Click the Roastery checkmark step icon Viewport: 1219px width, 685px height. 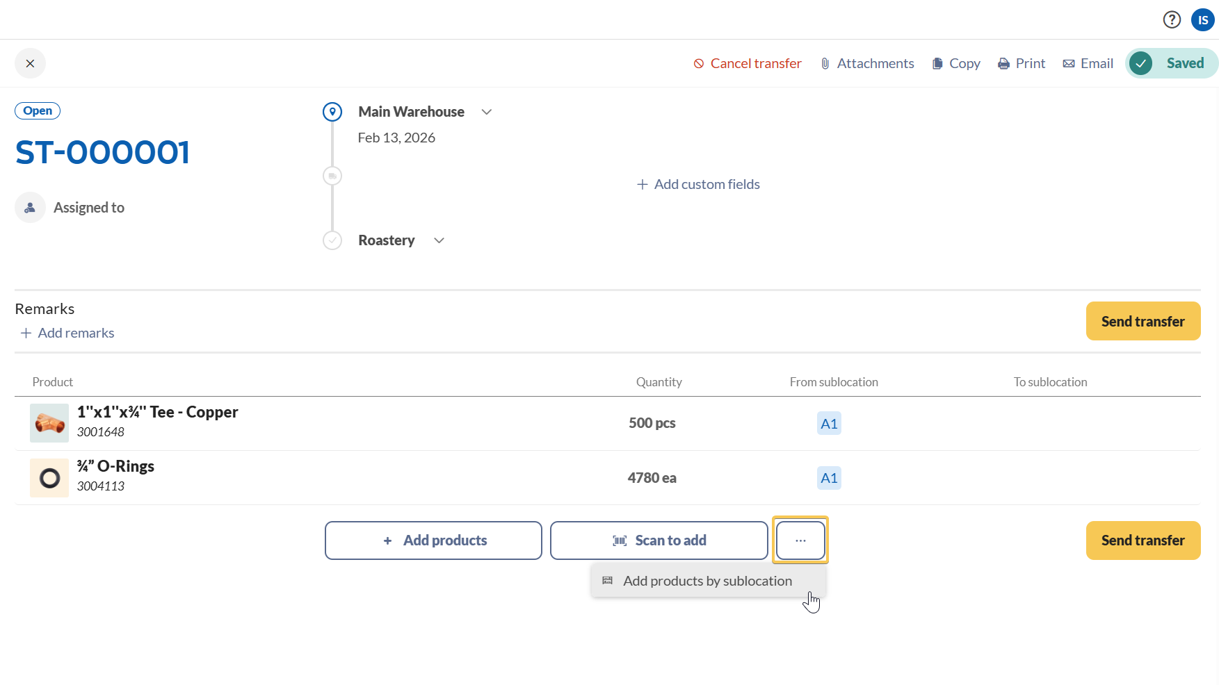[332, 240]
